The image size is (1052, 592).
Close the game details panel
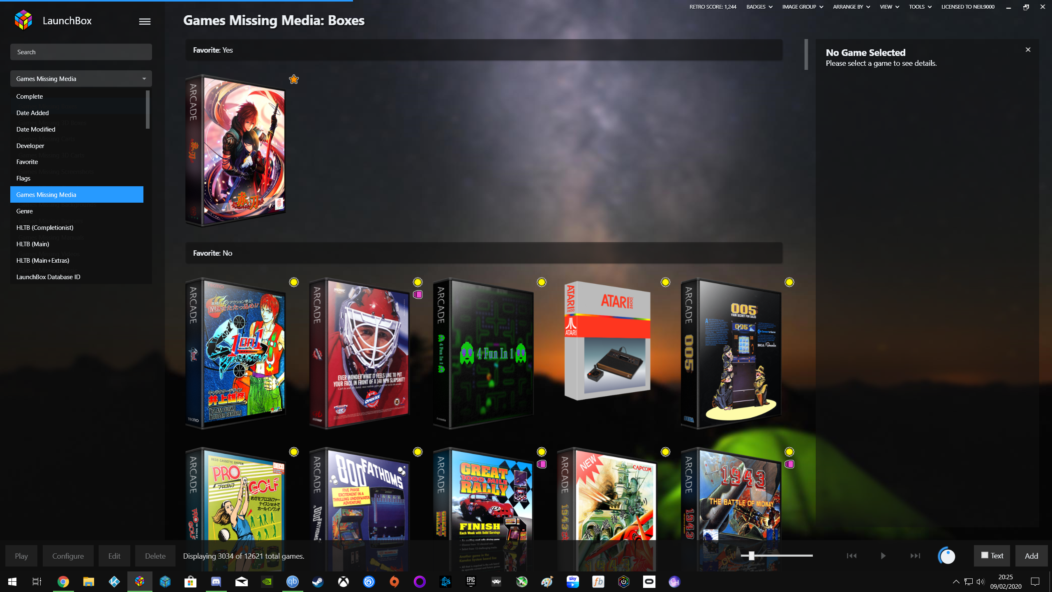click(1028, 50)
